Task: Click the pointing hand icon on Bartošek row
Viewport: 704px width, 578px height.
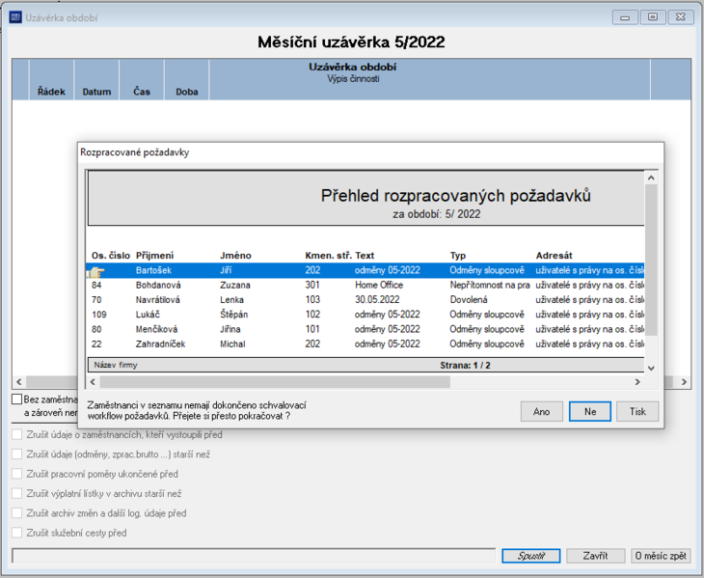Action: [x=95, y=271]
